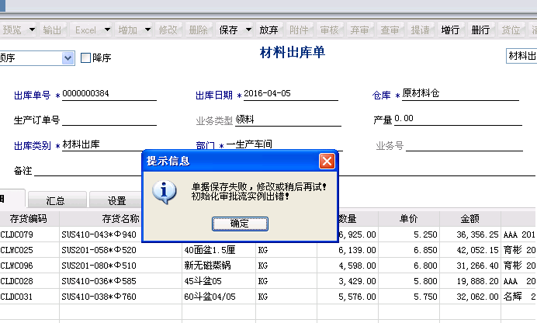
Task: Switch to the 汇总 tab
Action: tap(57, 200)
